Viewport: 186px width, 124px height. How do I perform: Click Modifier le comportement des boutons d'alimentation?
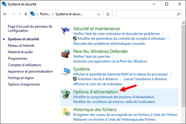coord(114,97)
